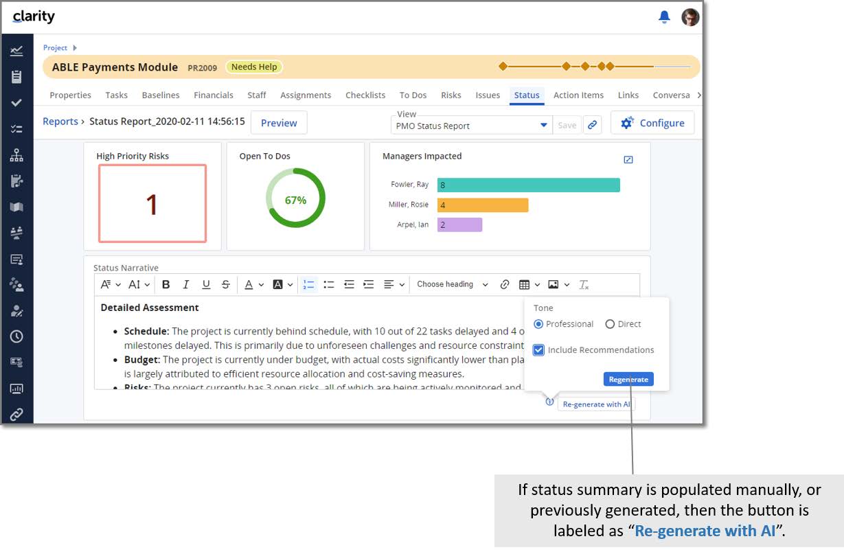The width and height of the screenshot is (844, 552).
Task: Uncheck Include Recommendations
Action: point(539,350)
